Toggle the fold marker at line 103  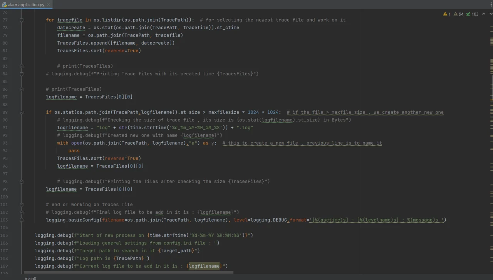tap(22, 220)
